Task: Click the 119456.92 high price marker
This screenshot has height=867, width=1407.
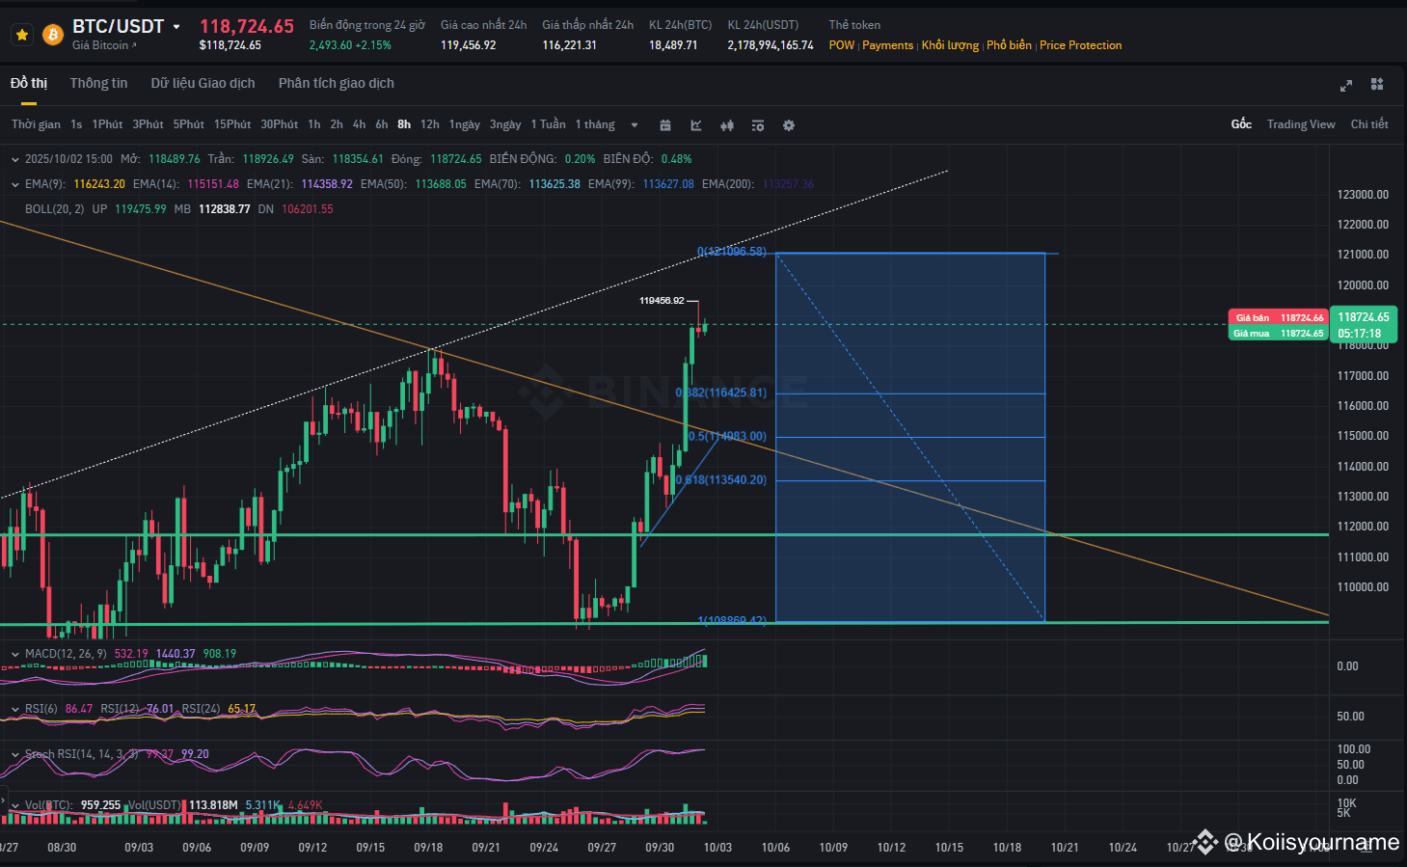Action: coord(662,301)
